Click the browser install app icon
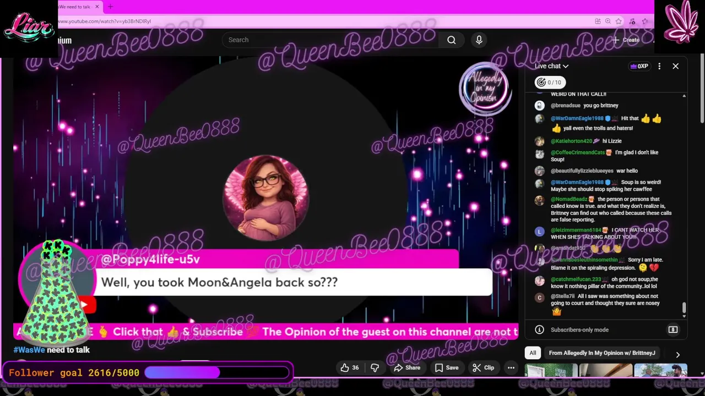The width and height of the screenshot is (705, 396). pyautogui.click(x=598, y=21)
